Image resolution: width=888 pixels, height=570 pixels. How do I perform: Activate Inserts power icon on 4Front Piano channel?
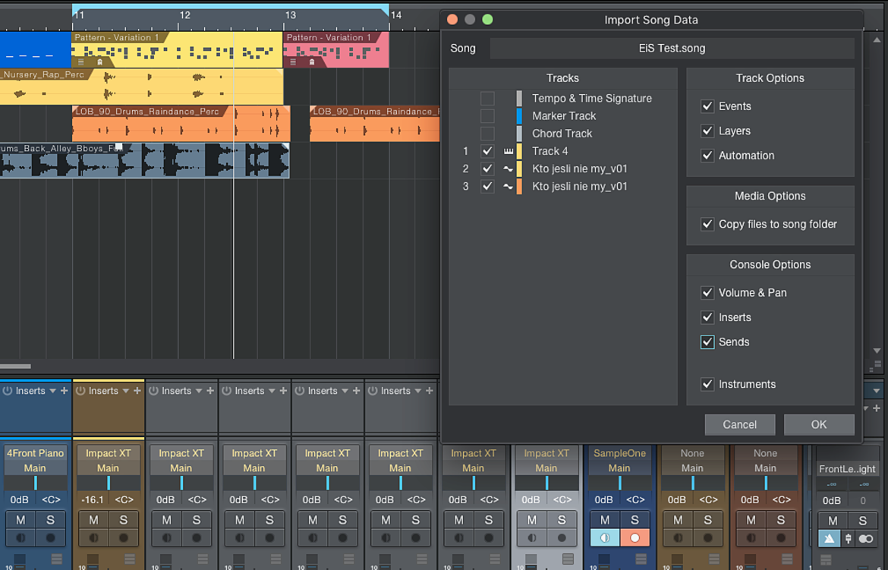[8, 391]
